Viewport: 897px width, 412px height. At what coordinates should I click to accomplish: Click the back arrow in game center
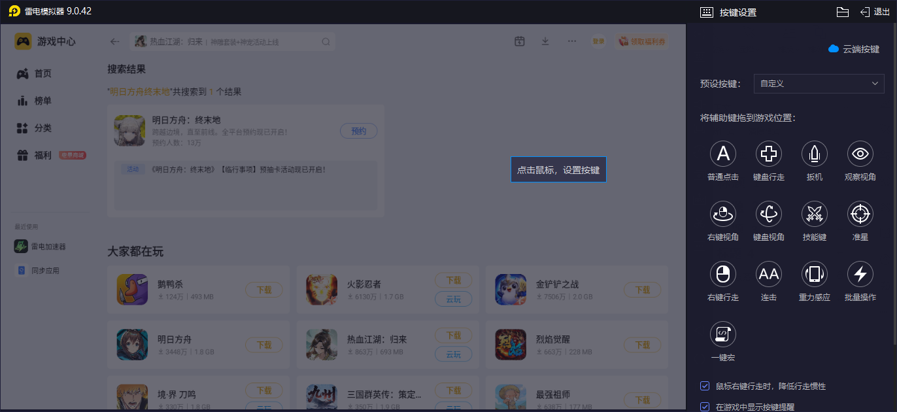(115, 41)
